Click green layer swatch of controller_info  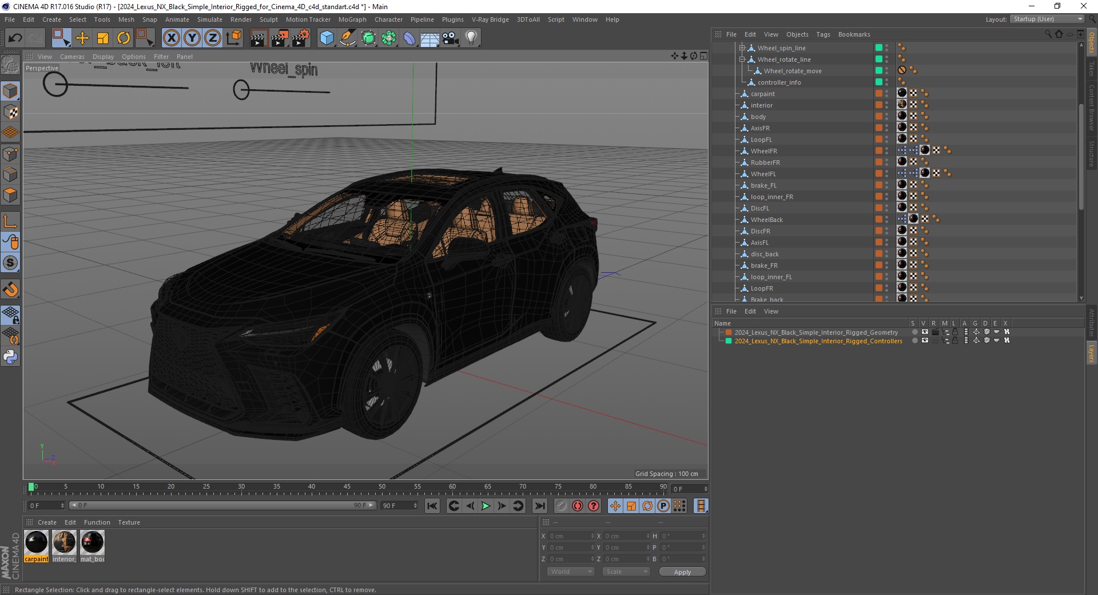click(x=879, y=82)
